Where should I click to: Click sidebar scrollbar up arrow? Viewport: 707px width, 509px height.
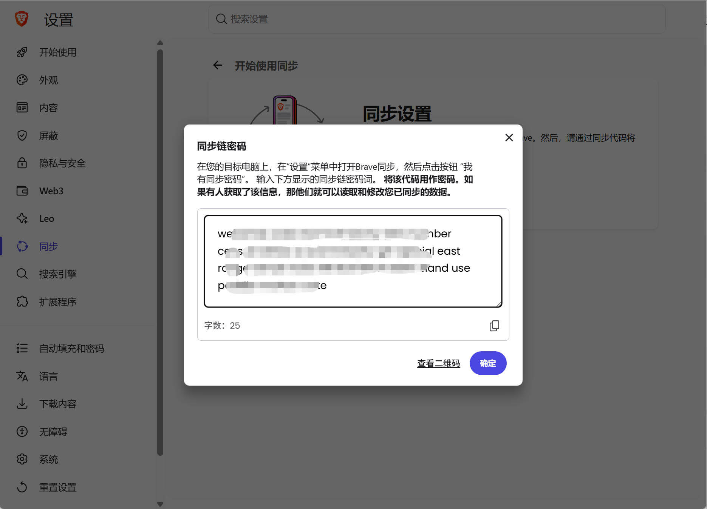click(160, 43)
